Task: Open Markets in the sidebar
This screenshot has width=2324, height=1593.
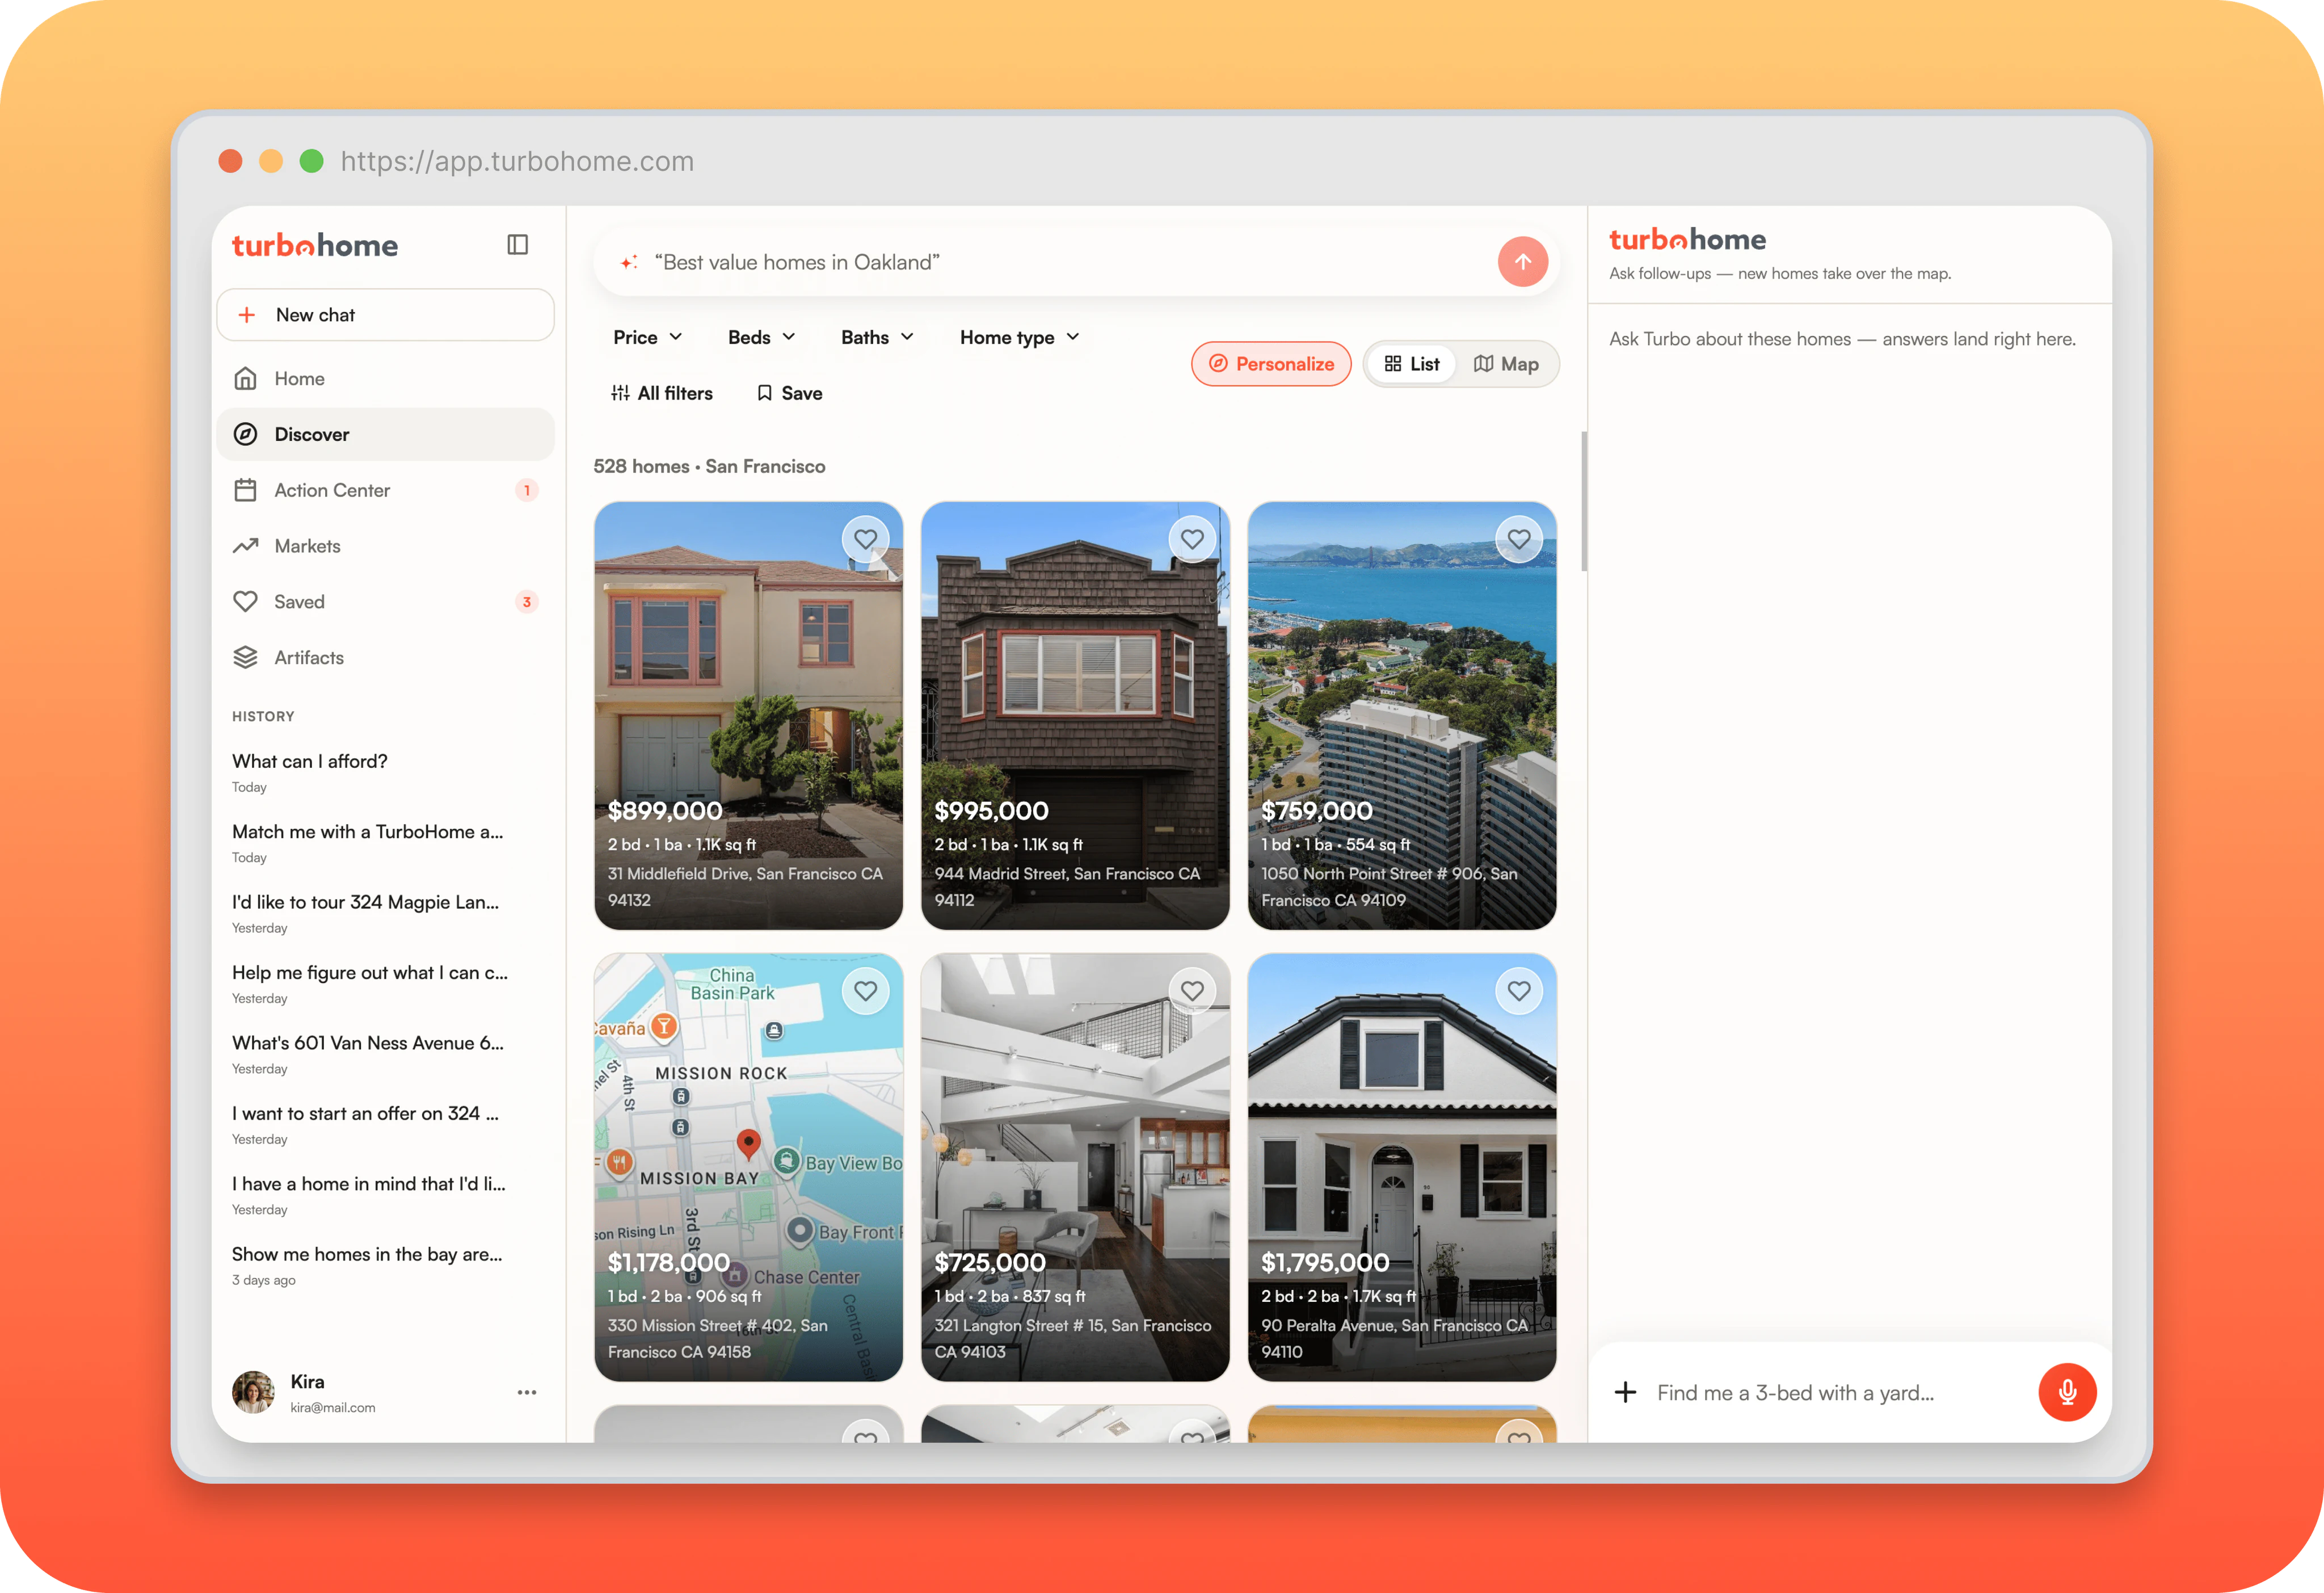Action: [385, 546]
